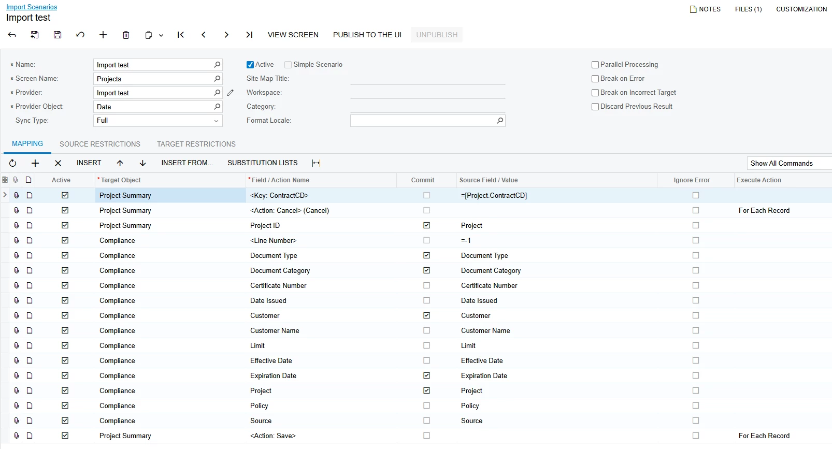The width and height of the screenshot is (832, 449).
Task: Fit grid columns with the fit-width icon
Action: [316, 163]
